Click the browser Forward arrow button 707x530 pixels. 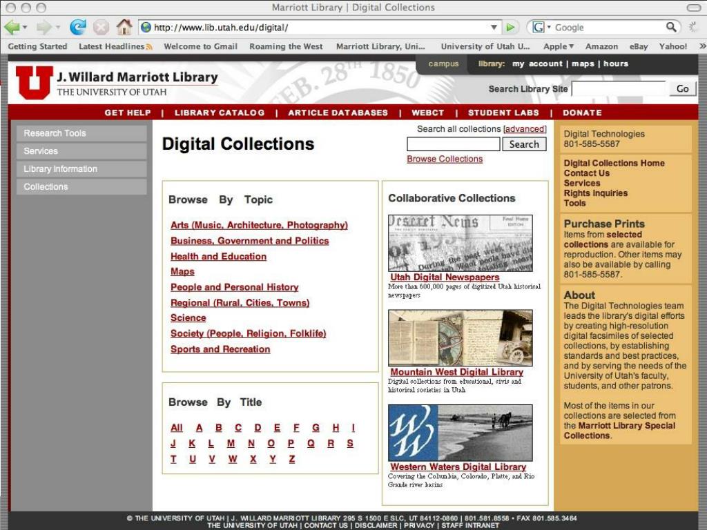pyautogui.click(x=43, y=28)
